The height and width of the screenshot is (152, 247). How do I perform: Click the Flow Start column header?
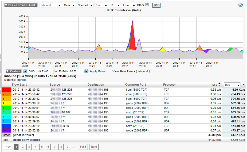click(x=19, y=85)
